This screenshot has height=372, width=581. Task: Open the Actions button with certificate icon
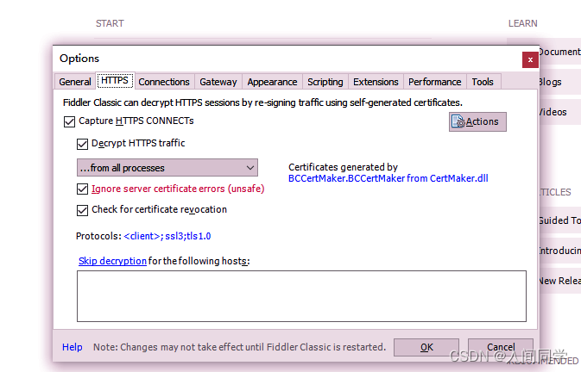pos(477,121)
